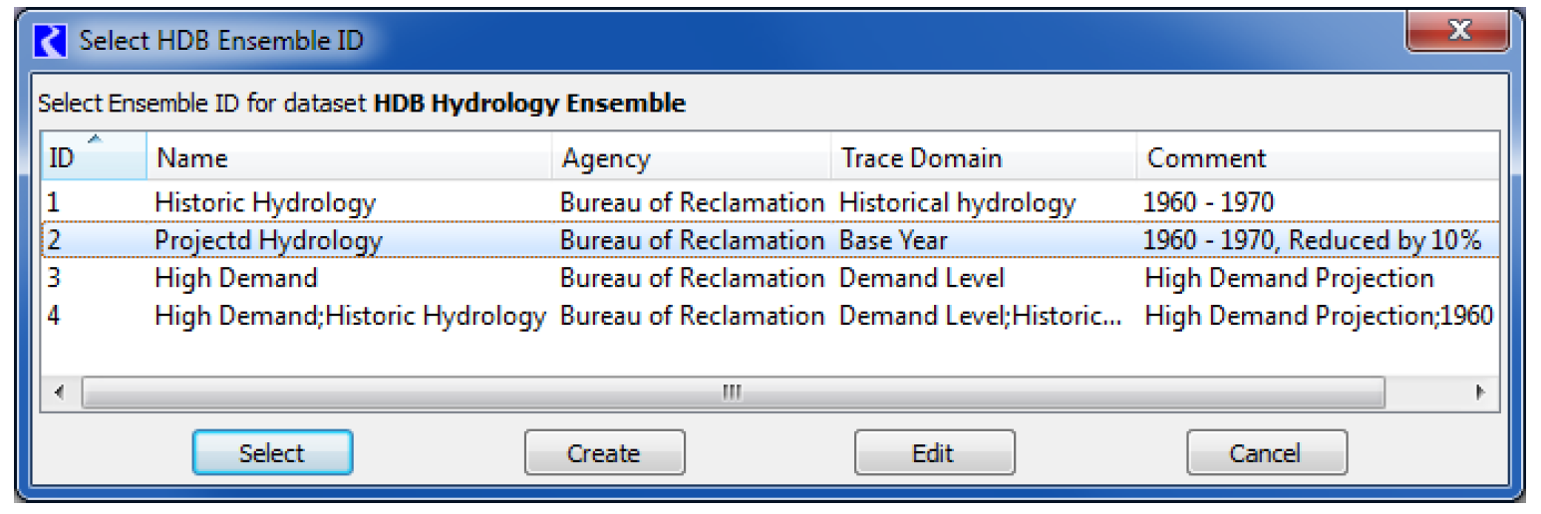This screenshot has width=1541, height=514.
Task: Click the Name column header
Action: pyautogui.click(x=349, y=158)
